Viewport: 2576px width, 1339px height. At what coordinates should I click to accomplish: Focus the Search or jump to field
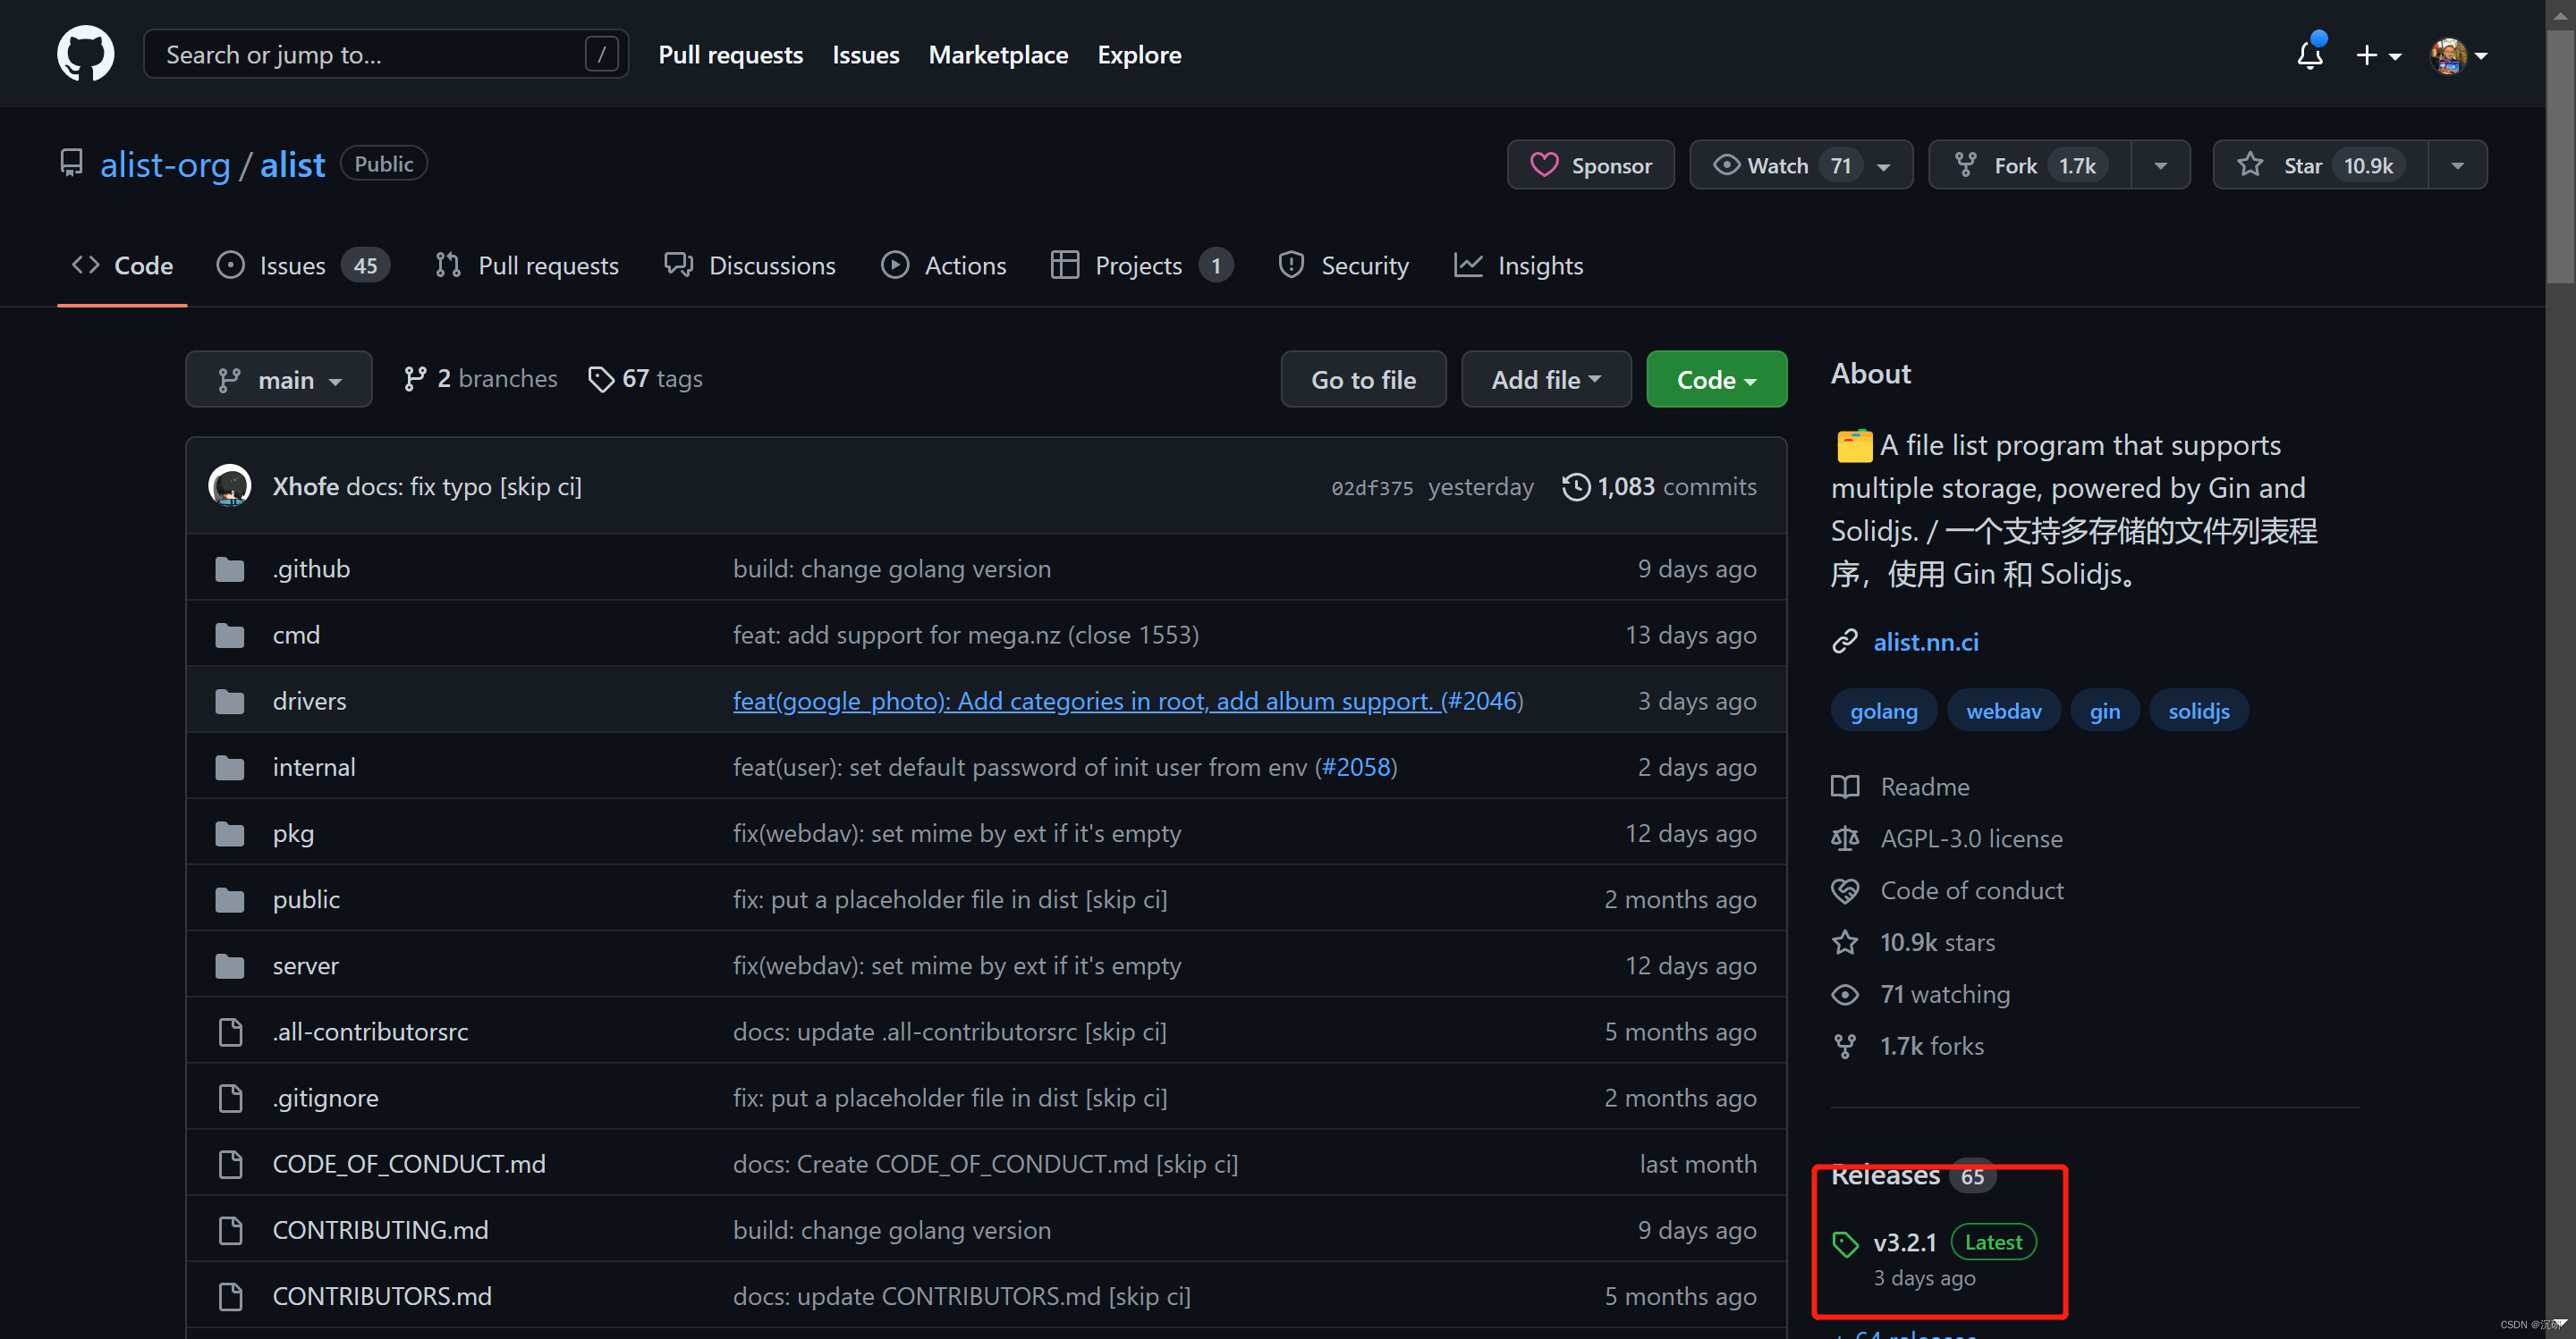(386, 54)
